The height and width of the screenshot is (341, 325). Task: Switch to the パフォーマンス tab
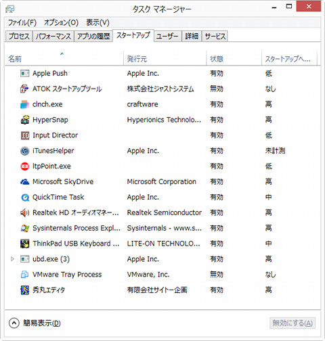53,36
